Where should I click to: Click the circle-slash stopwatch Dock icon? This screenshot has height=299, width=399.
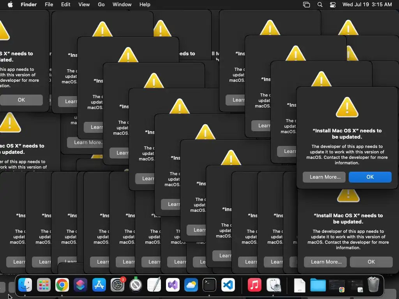point(136,285)
